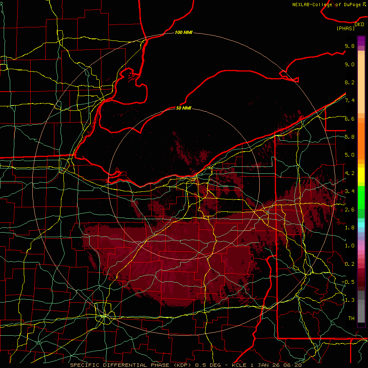Click the 1.0 scale value
368x368 pixels.
350,246
